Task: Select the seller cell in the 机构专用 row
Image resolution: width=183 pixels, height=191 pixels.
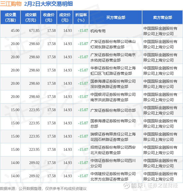Action: 163,31
